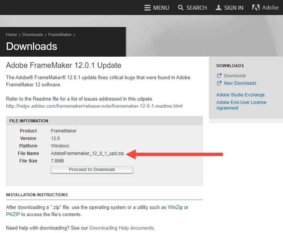Click the 12.0 version value

[55, 138]
